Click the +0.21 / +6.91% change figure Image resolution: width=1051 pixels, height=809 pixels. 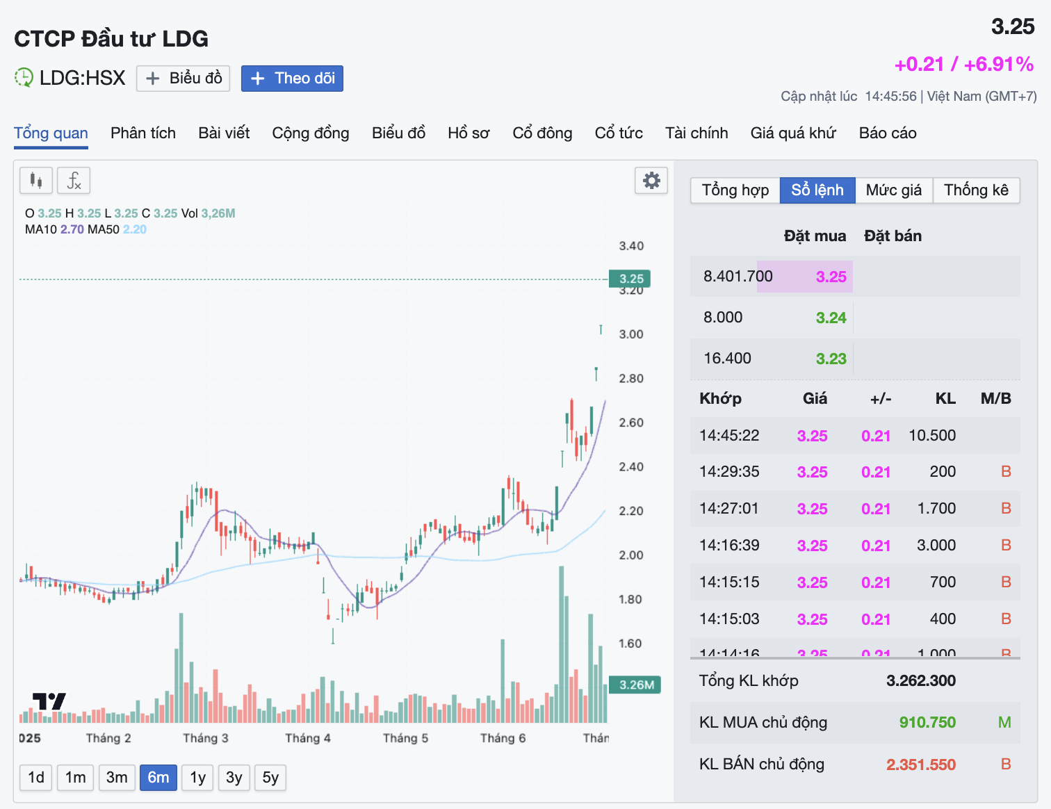tap(964, 64)
